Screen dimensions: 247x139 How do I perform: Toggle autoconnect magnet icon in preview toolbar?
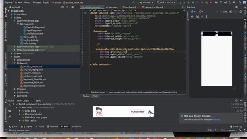197,17
